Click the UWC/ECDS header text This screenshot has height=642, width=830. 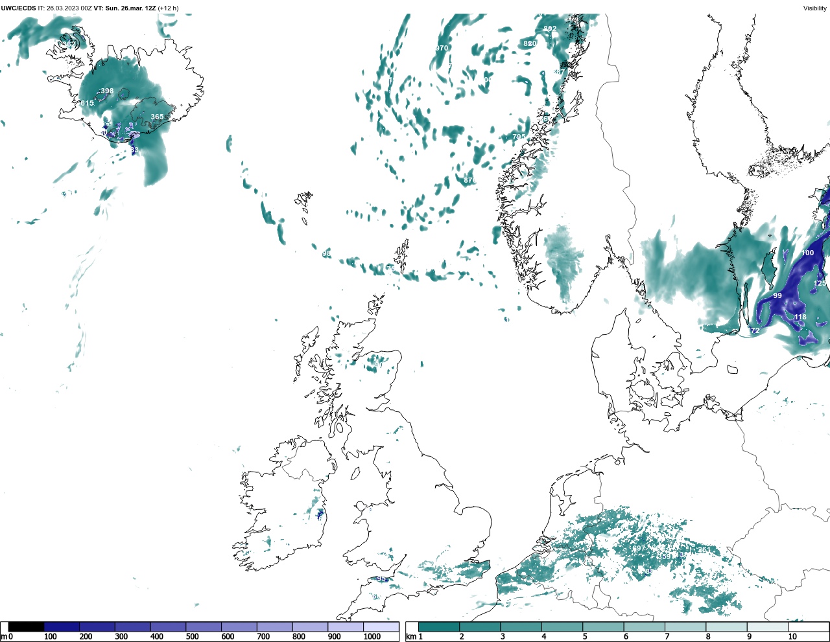[18, 8]
